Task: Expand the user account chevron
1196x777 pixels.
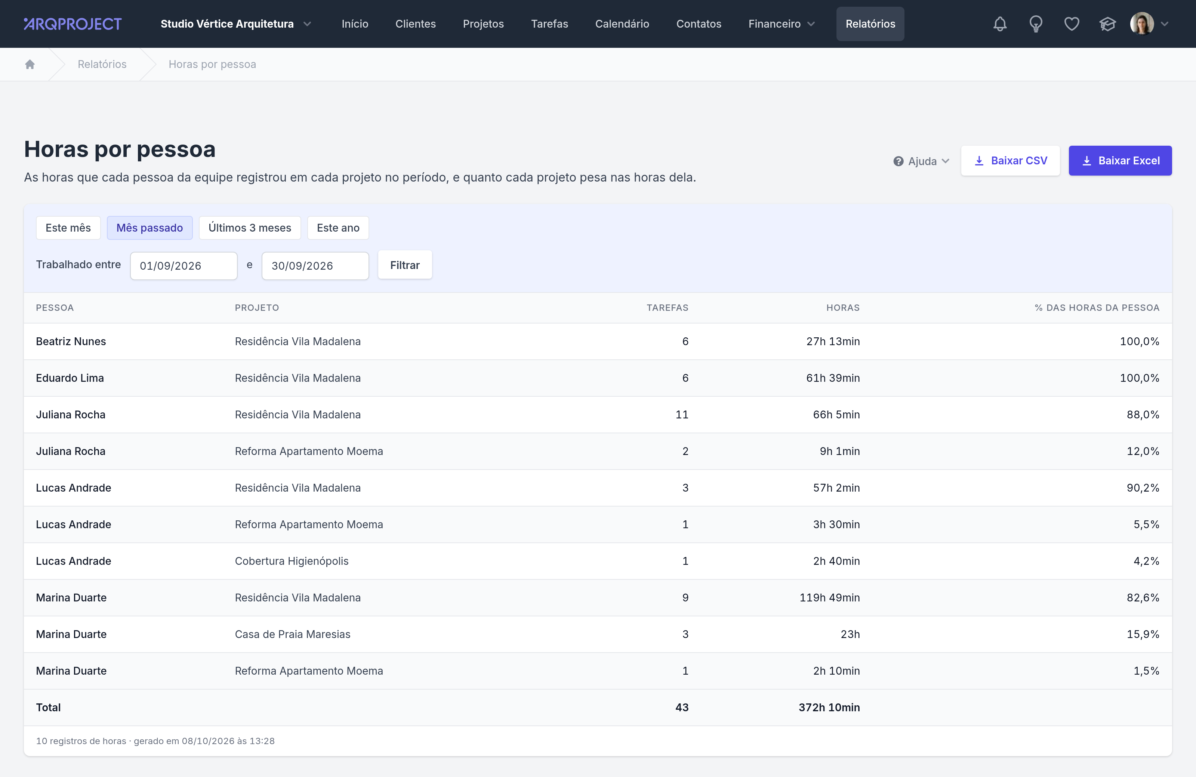Action: coord(1165,24)
